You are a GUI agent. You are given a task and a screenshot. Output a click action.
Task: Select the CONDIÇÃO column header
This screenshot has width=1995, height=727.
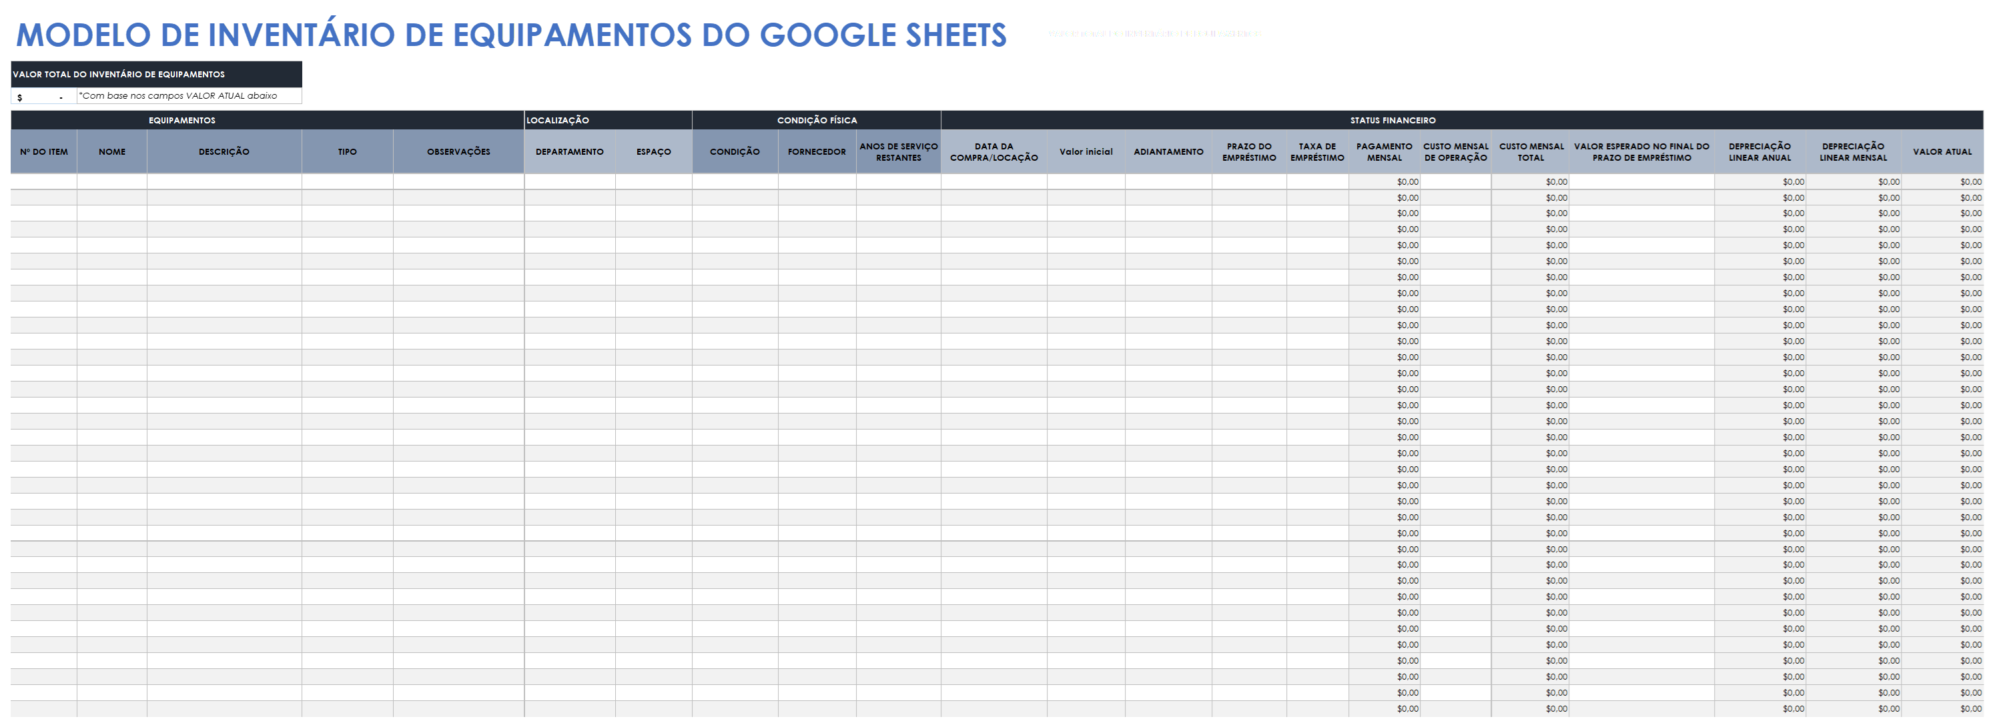pos(735,152)
